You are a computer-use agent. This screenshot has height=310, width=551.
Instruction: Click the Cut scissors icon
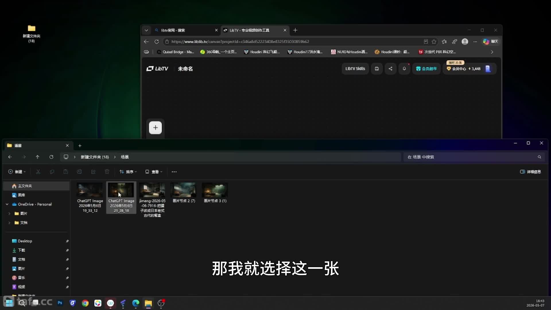38,172
